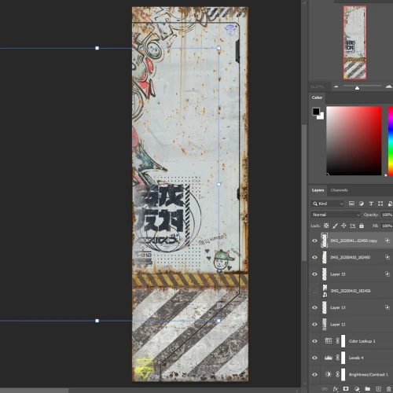Screen dimensions: 393x393
Task: Create new fill or adjustment layer
Action: pos(357,389)
